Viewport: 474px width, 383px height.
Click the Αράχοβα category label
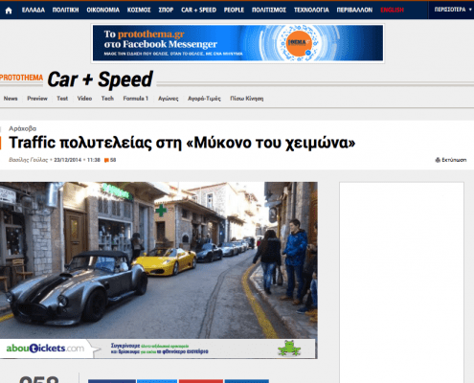[x=22, y=128]
